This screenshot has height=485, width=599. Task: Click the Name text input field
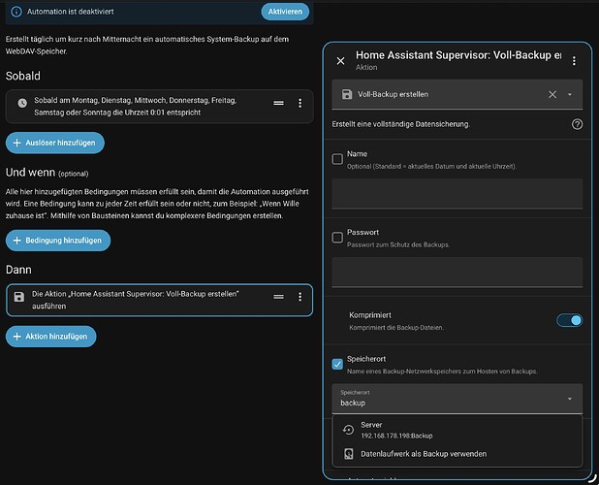tap(457, 193)
